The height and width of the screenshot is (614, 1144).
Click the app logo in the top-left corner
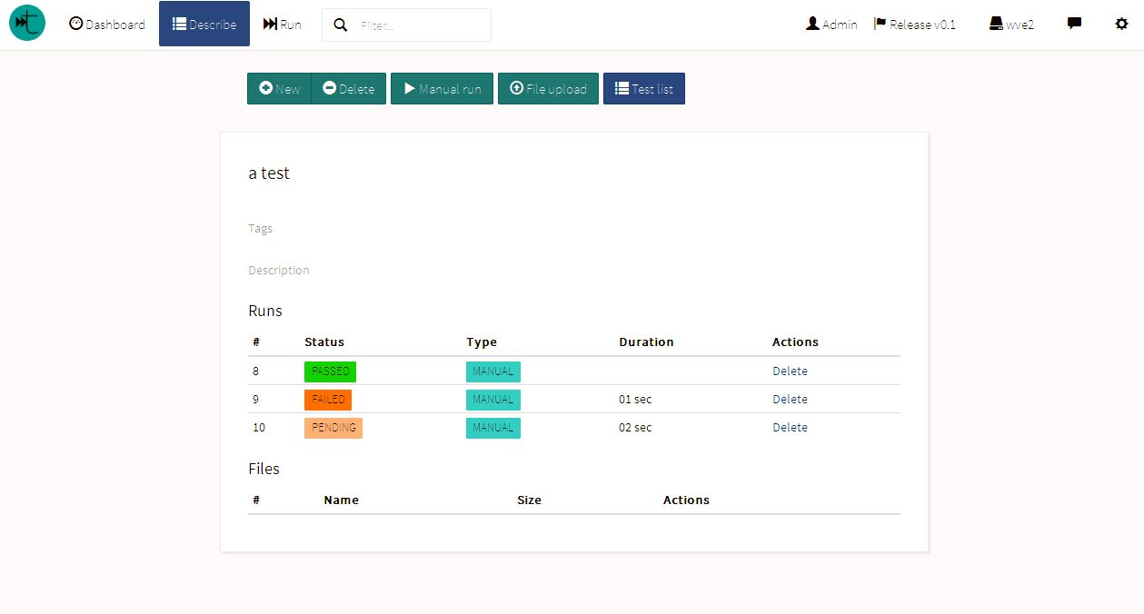(x=27, y=24)
